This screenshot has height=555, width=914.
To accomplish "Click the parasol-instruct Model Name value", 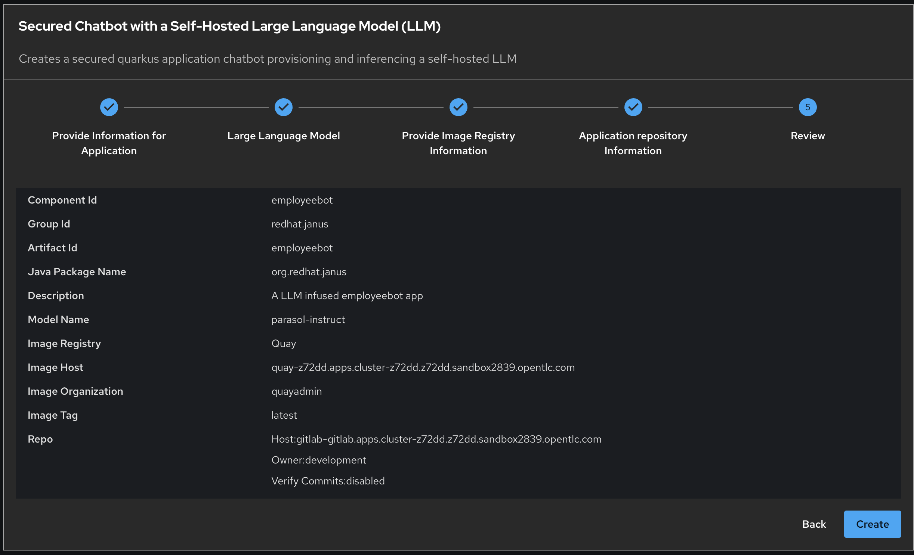I will 308,320.
